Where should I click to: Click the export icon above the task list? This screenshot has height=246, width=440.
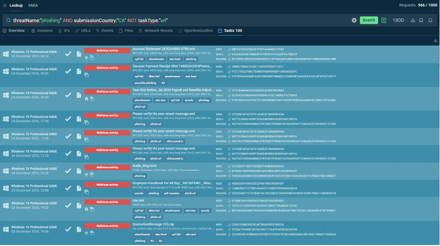(x=436, y=41)
